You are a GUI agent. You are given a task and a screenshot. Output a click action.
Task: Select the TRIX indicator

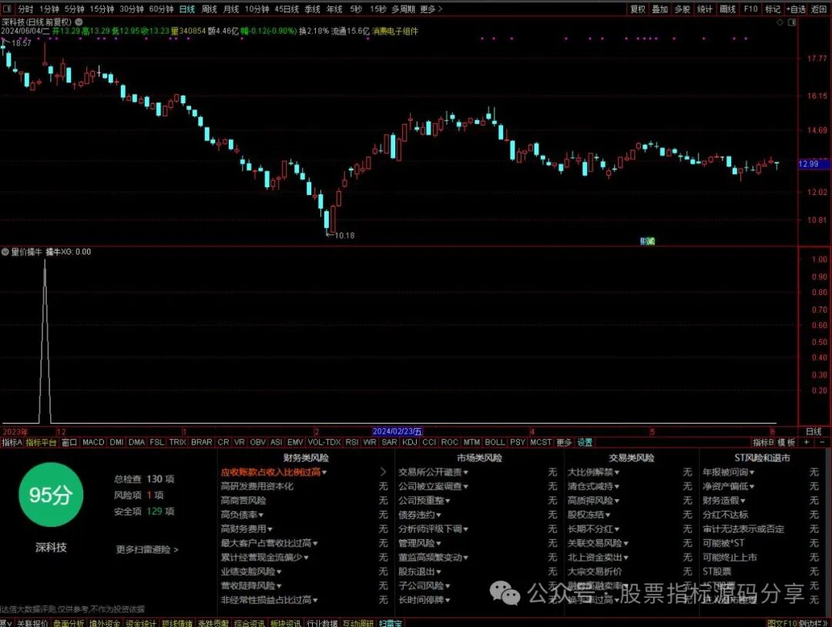click(x=178, y=442)
